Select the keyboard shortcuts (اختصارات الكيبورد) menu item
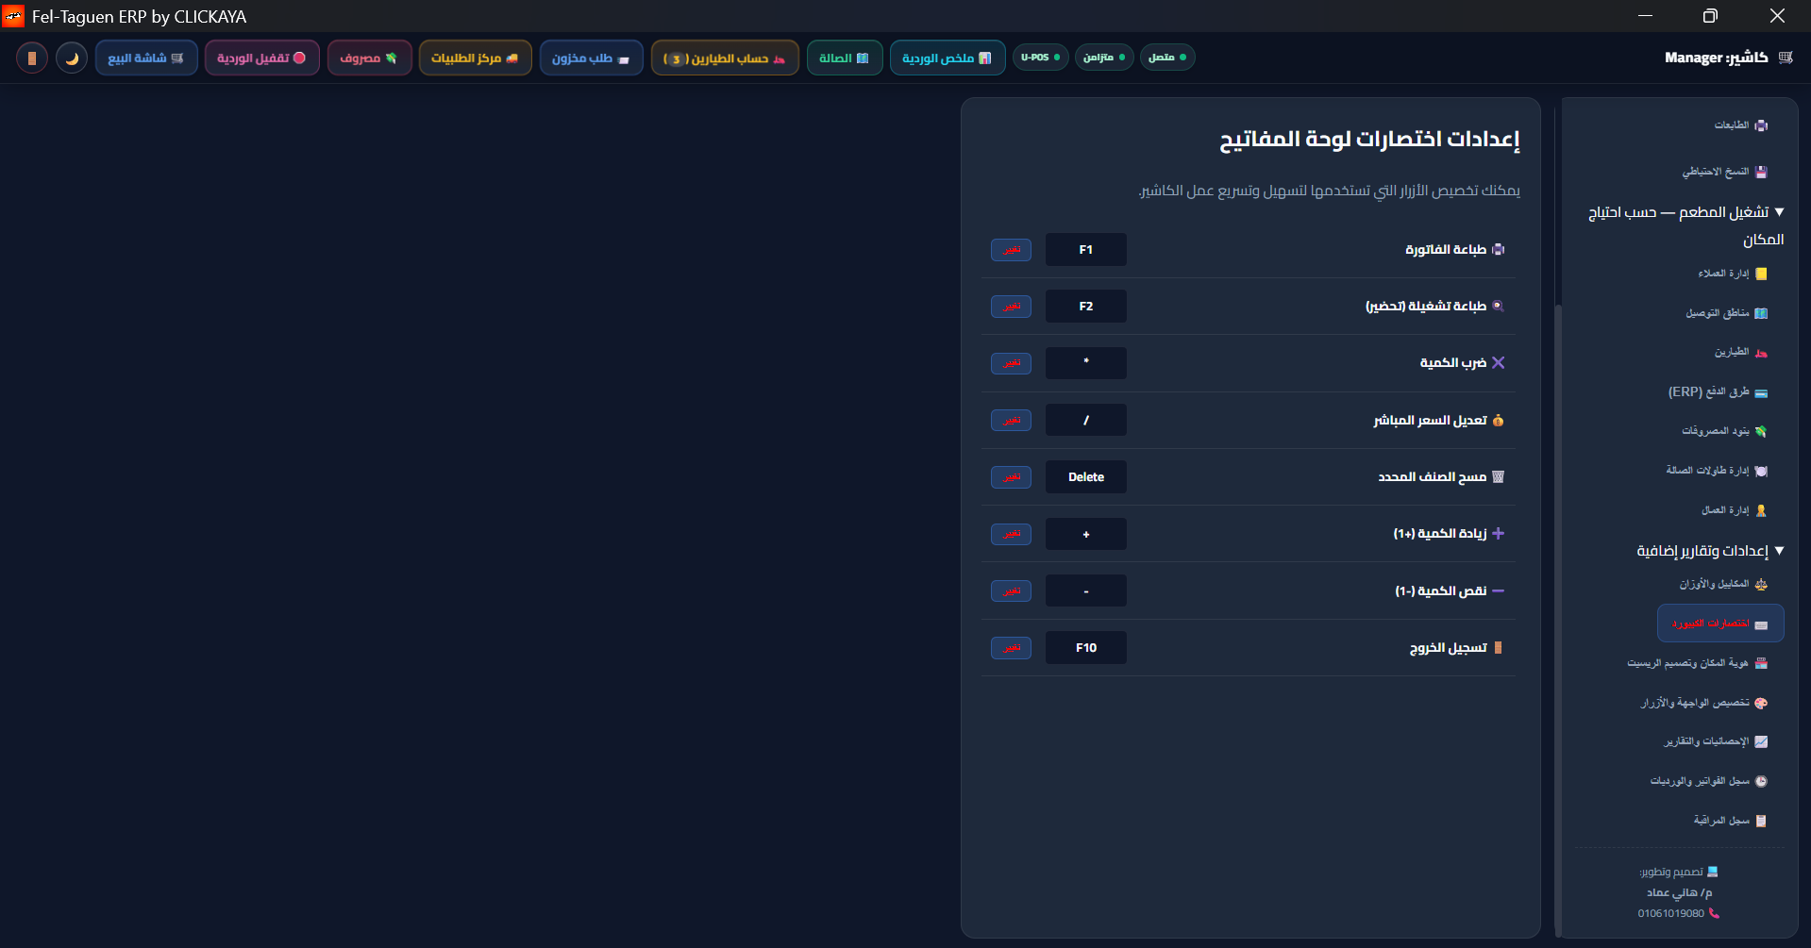The image size is (1811, 948). click(1720, 624)
